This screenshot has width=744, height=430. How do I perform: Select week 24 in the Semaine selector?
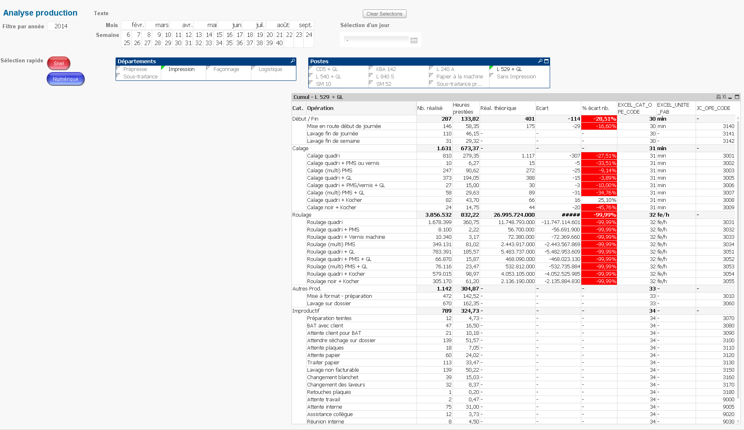309,35
